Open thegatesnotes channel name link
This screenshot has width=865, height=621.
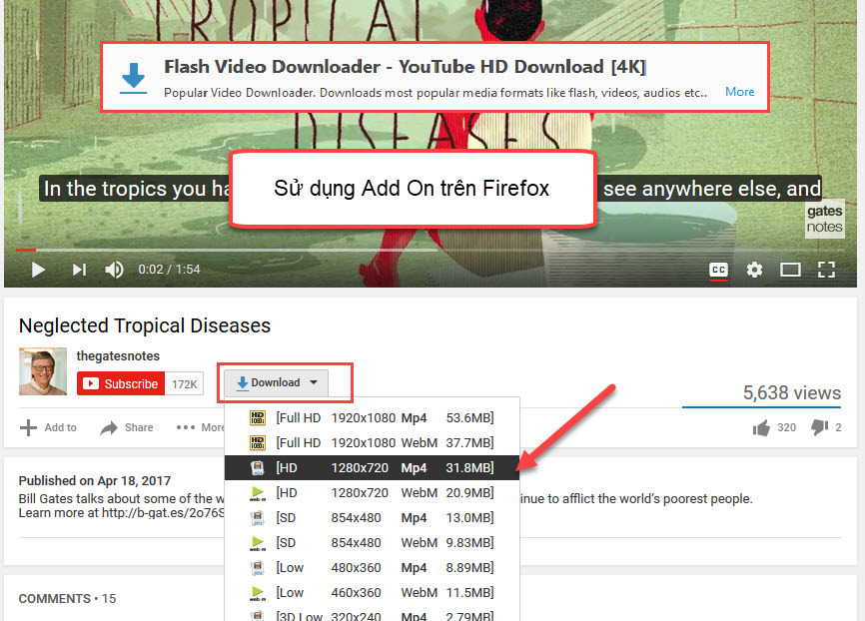118,355
